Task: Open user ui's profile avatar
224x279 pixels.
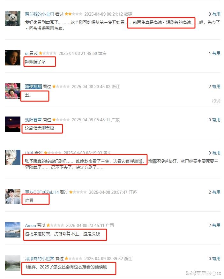Action: 13,58
